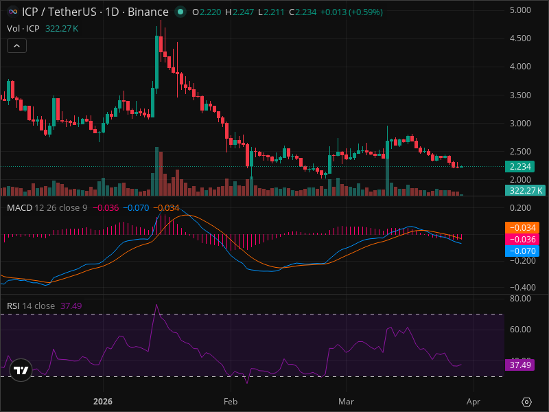Screen dimensions: 549x412
Task: Click the 0.200 MACD scale label
Action: (x=520, y=208)
